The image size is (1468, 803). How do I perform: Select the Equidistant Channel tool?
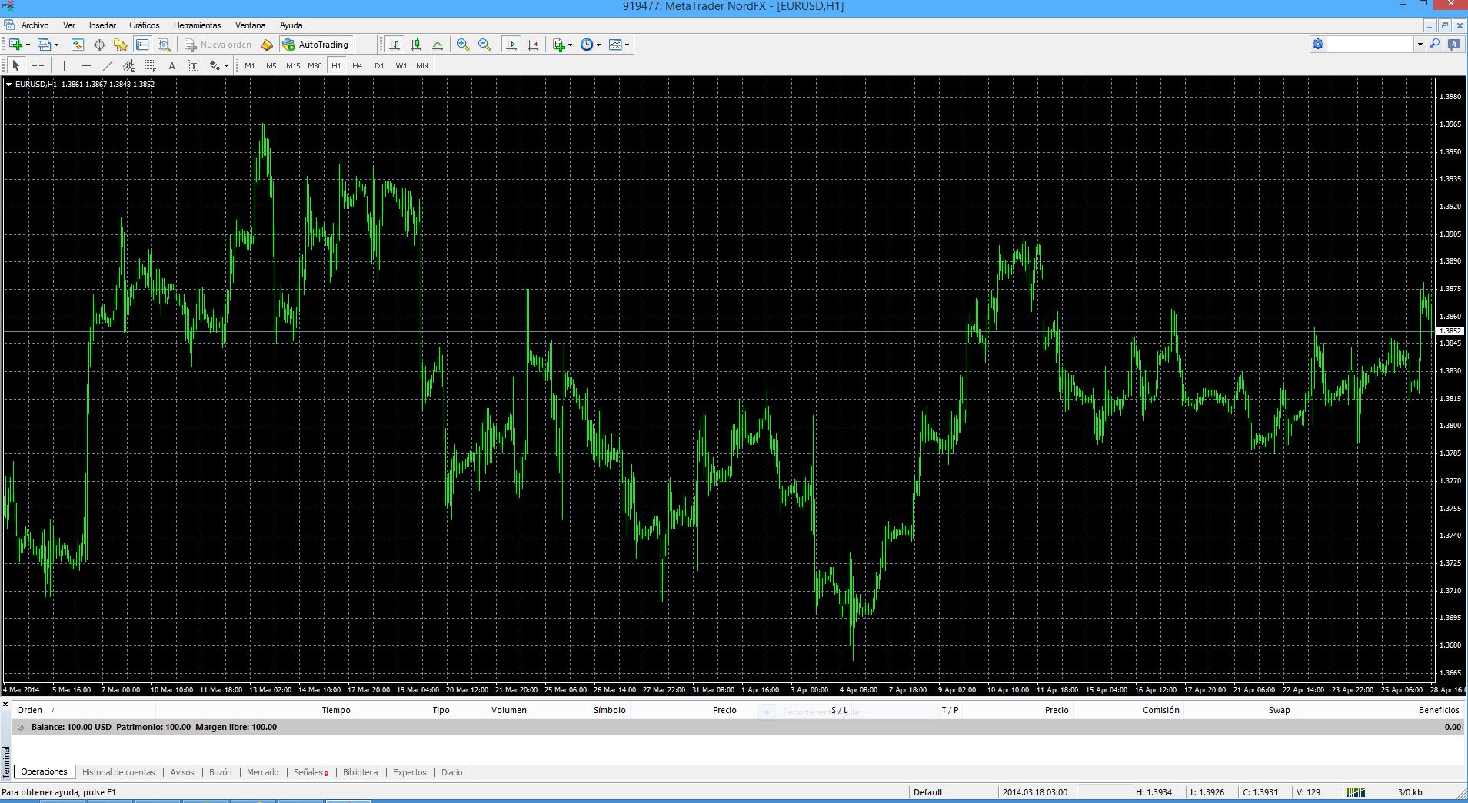click(x=128, y=65)
